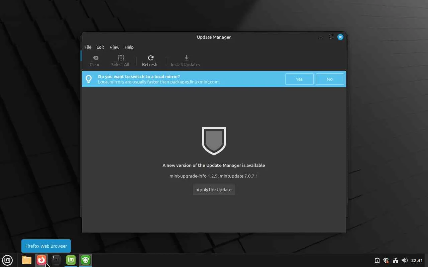Click "Do you want to switch to a local mirror?"
Screen dimensions: 428x267
coord(139,76)
